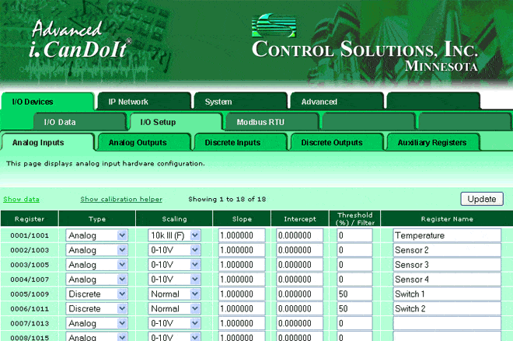Screen dimensions: 513x341
Task: Click Intercept field for register 0003/1005
Action: click(300, 265)
